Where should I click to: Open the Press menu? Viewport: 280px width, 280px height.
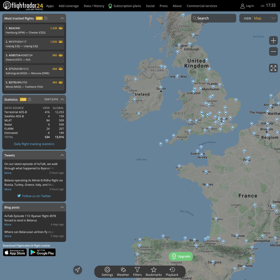[x=164, y=6]
